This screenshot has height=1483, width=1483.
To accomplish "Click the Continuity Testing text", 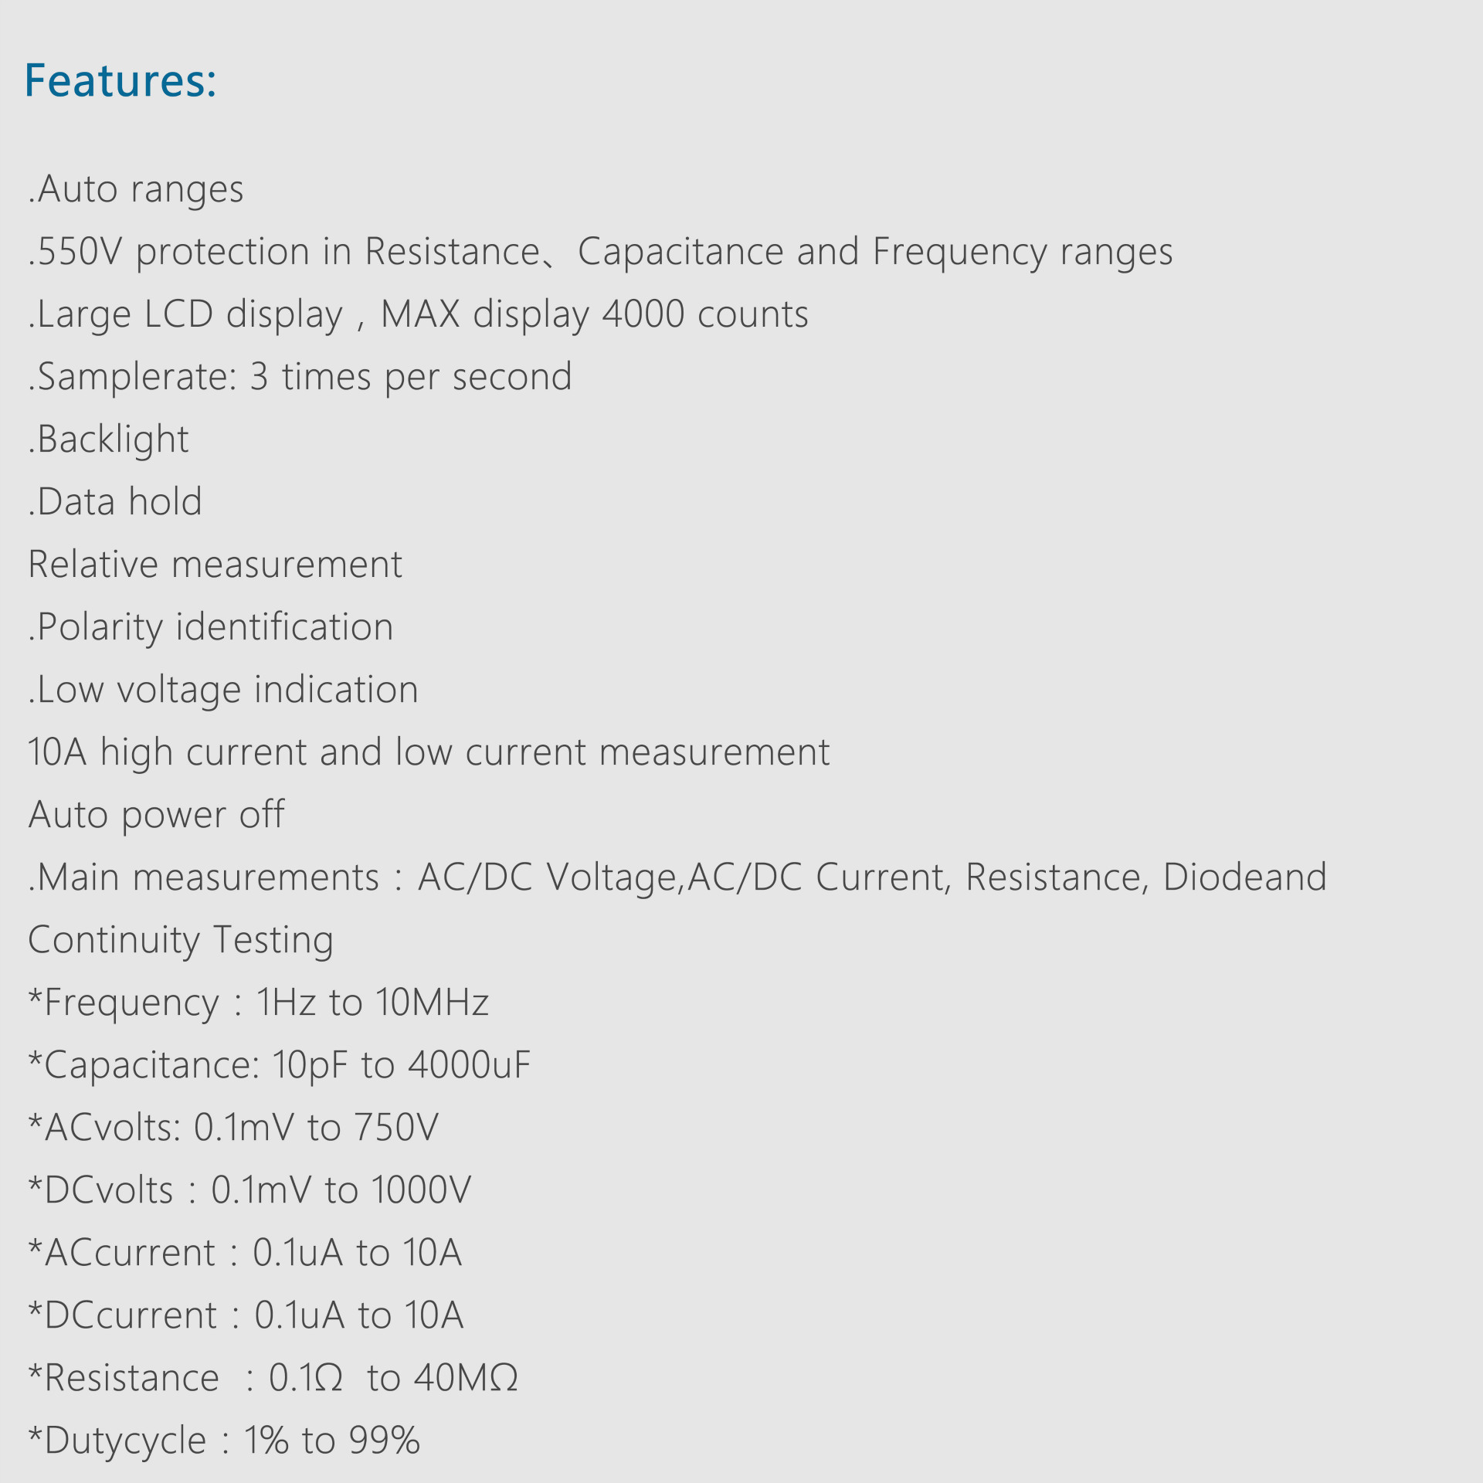I will pos(181,940).
